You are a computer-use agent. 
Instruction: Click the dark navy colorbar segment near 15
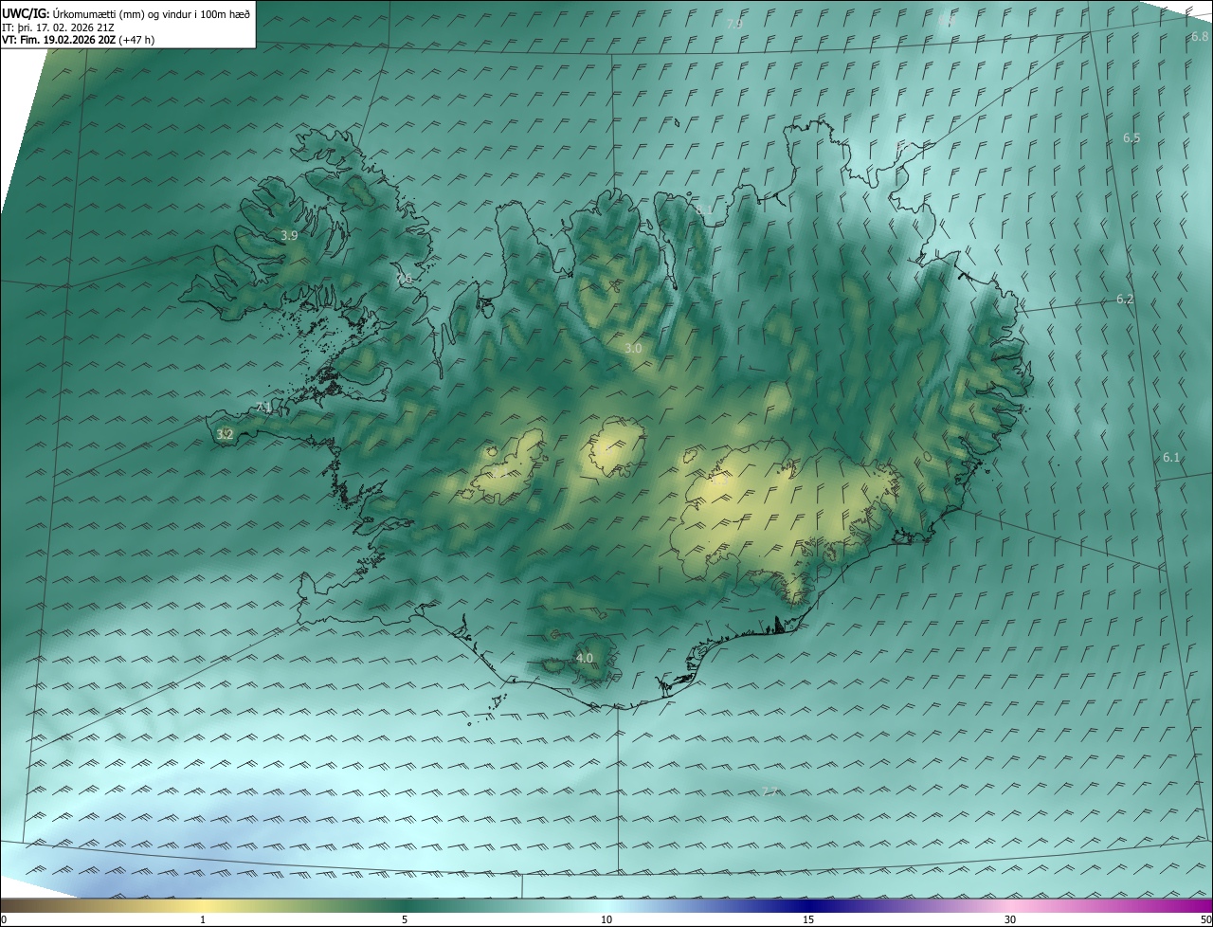click(808, 905)
